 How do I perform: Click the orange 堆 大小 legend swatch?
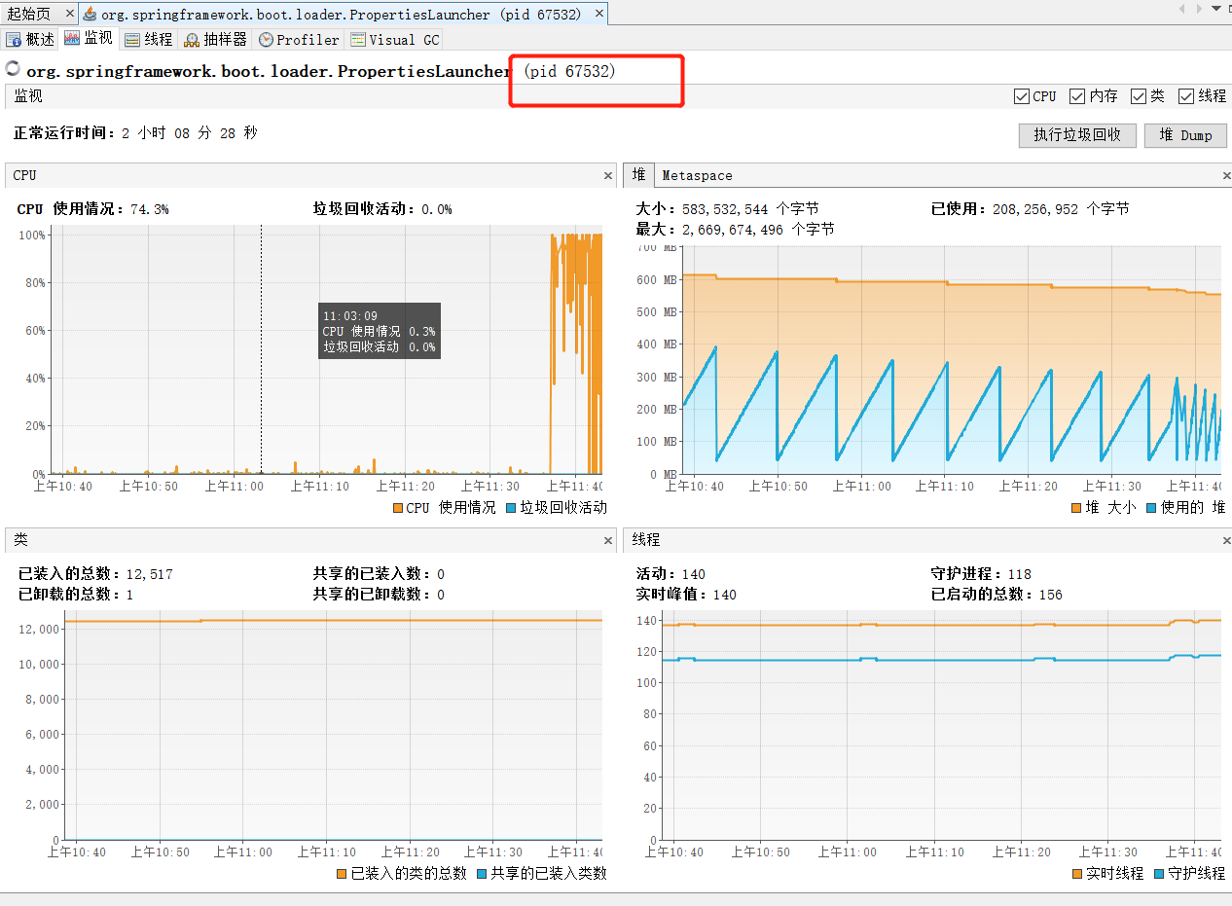(x=1075, y=508)
